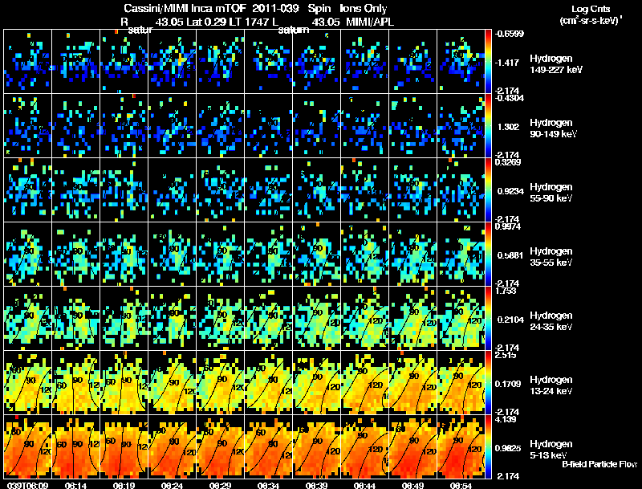This screenshot has height=489, width=642.
Task: Click the 0.5881 color scale value
Action: (510, 255)
